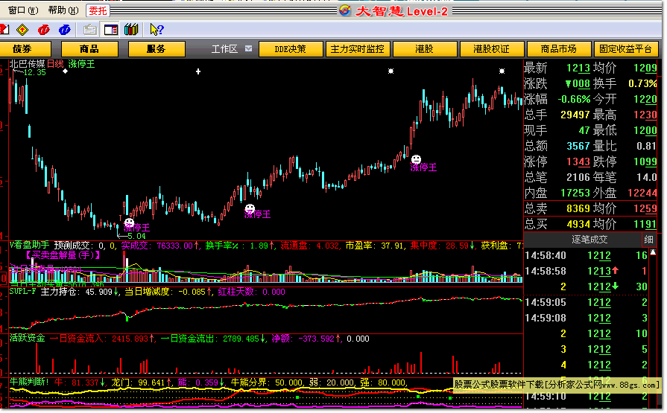Click the 涨停王 indicator label in chart title
Viewport: 667px width, 413px height.
pos(81,64)
